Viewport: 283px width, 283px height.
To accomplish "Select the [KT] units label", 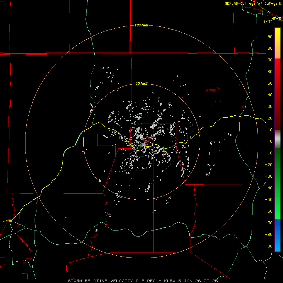I will click(x=268, y=22).
